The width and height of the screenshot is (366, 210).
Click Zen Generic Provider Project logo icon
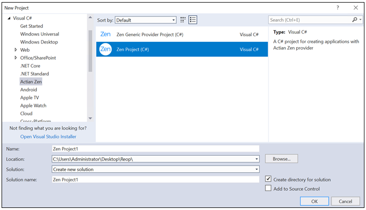[x=106, y=34]
